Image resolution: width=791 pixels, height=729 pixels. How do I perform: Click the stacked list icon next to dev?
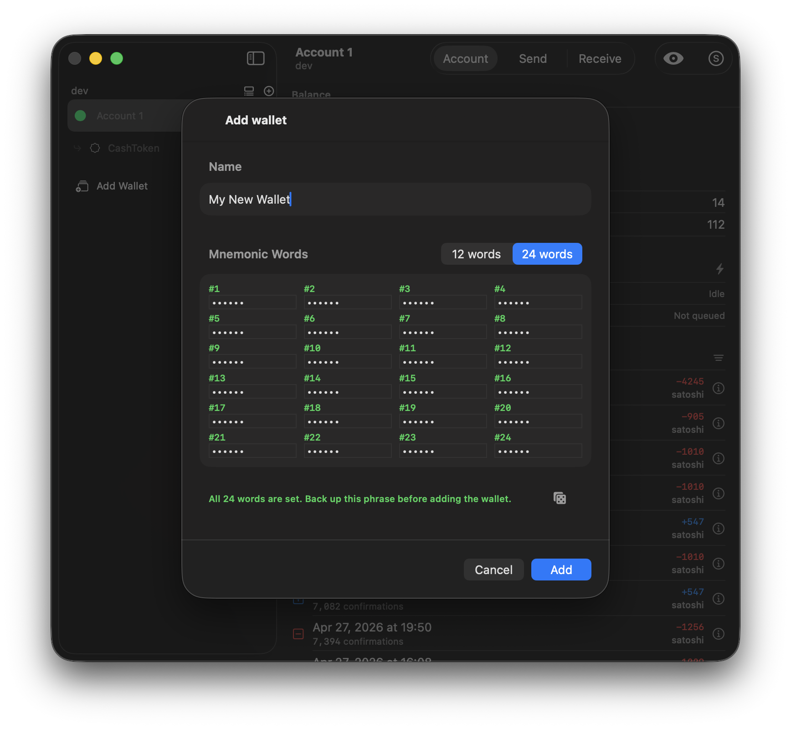pyautogui.click(x=249, y=91)
